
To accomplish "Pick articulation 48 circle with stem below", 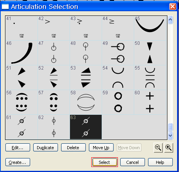I will [86, 53].
